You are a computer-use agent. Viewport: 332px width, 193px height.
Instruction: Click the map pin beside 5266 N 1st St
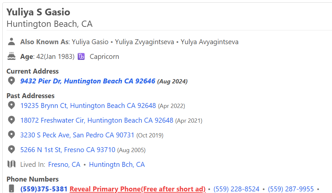pyautogui.click(x=11, y=149)
